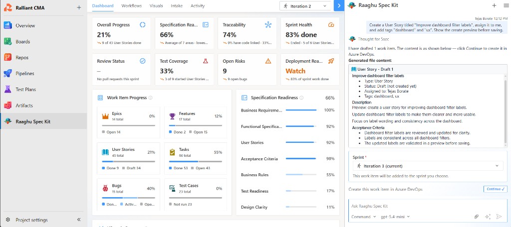Click the plus icon beside Ralliant CMA
The height and width of the screenshot is (227, 511).
[79, 7]
